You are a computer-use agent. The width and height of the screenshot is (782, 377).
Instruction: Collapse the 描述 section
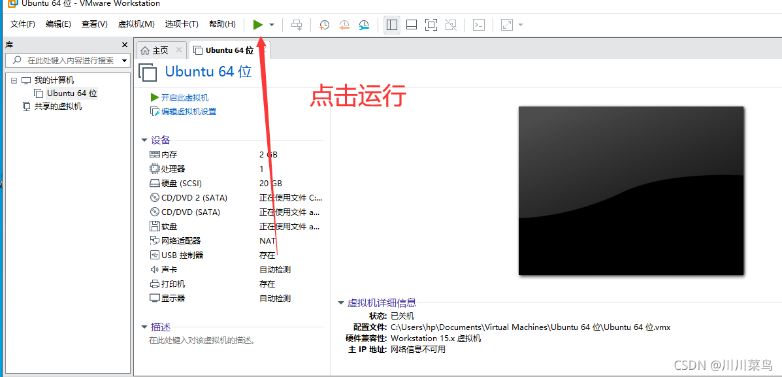[144, 327]
